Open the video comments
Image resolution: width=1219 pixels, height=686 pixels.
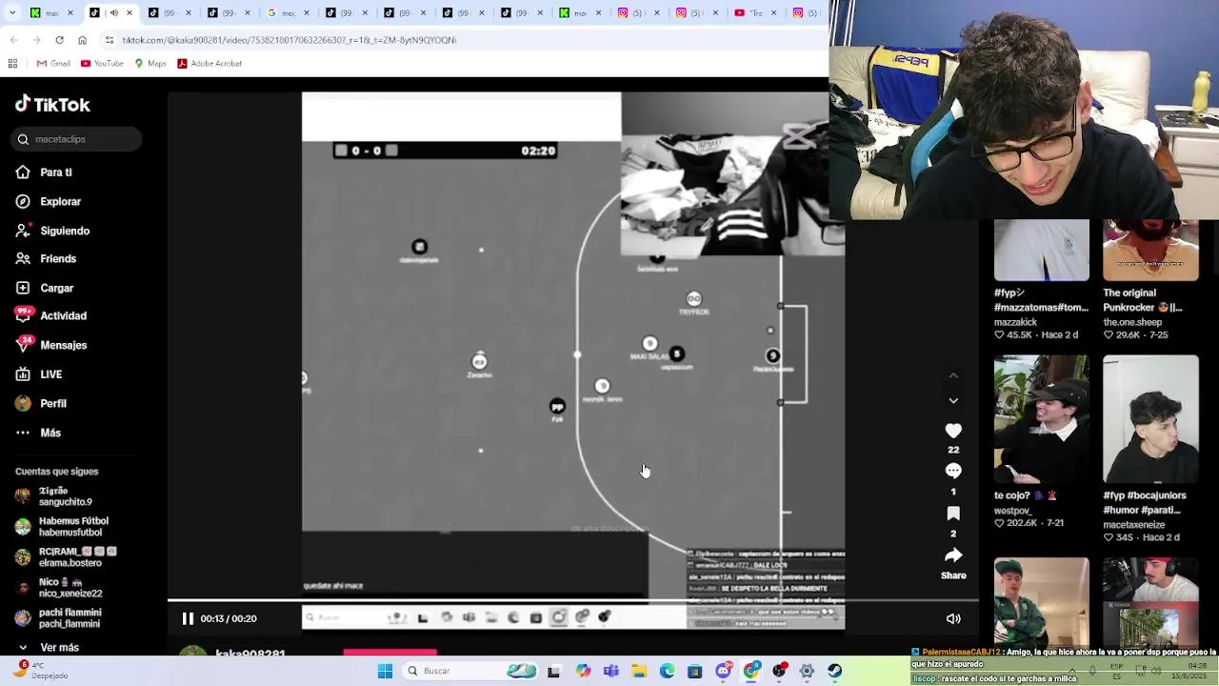(953, 471)
